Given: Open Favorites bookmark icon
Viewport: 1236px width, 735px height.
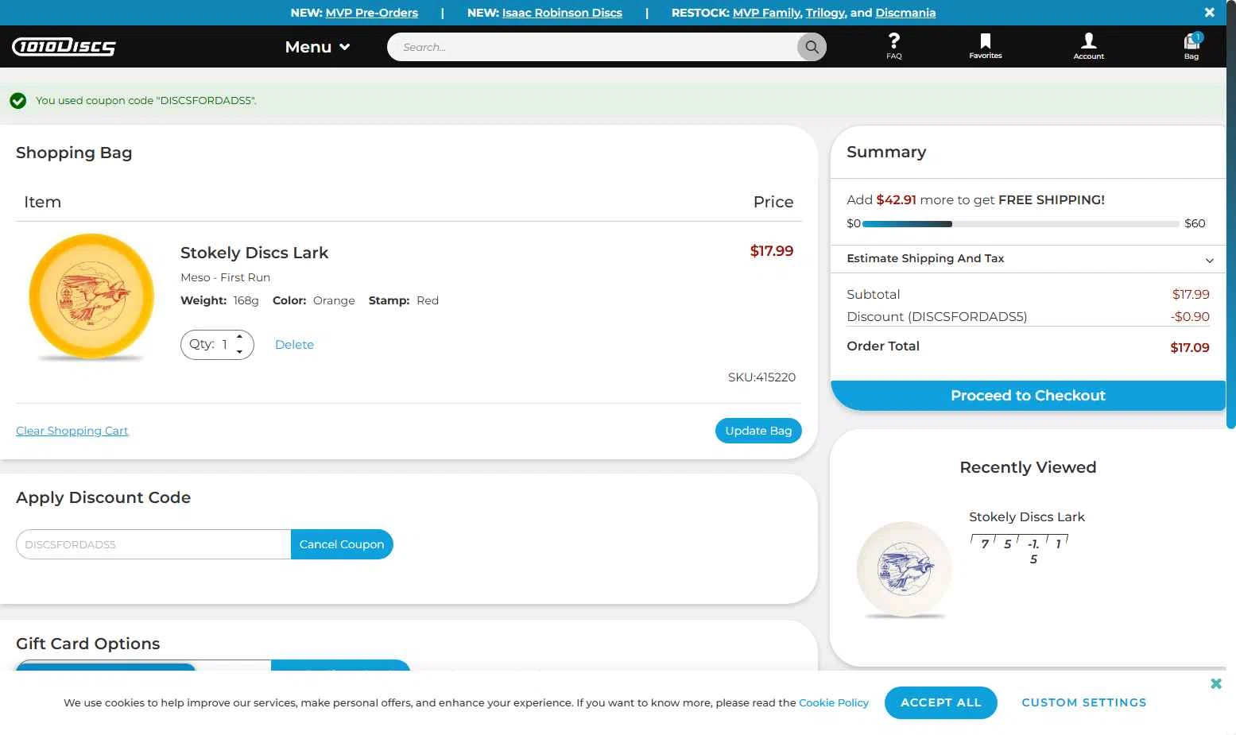Looking at the screenshot, I should click(985, 46).
